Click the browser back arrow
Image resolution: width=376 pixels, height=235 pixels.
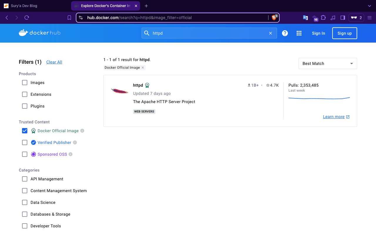[x=7, y=18]
